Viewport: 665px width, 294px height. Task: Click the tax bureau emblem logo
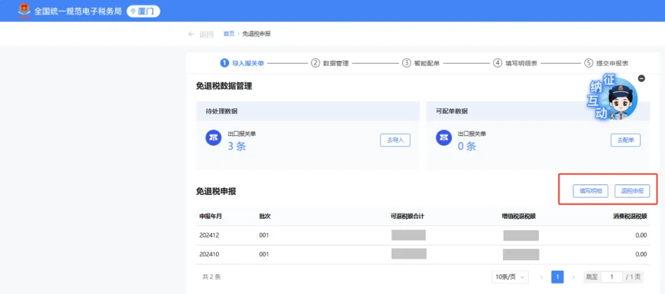coord(25,10)
